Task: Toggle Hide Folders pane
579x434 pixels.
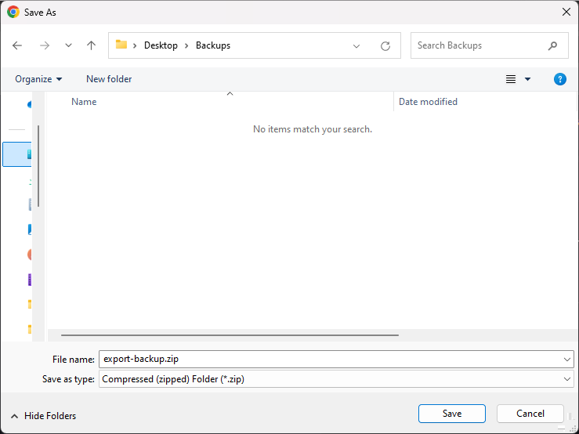Action: (x=44, y=416)
